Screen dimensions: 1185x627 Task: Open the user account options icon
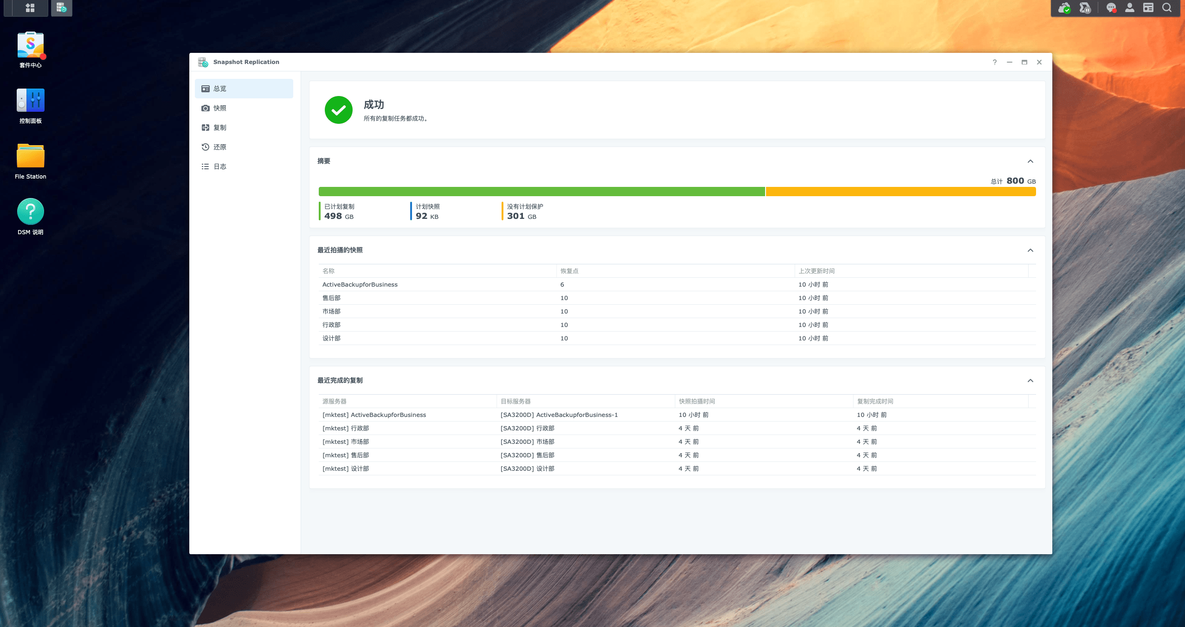tap(1130, 8)
